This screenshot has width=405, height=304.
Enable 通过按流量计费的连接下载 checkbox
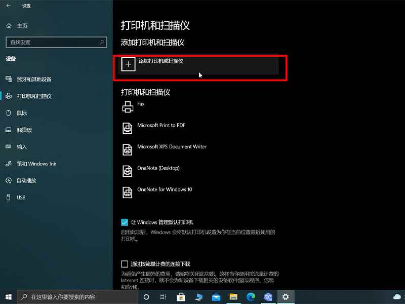tap(125, 264)
